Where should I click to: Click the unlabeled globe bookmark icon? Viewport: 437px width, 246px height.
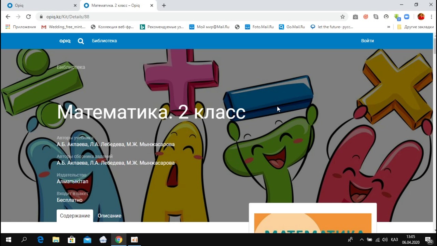(x=237, y=27)
